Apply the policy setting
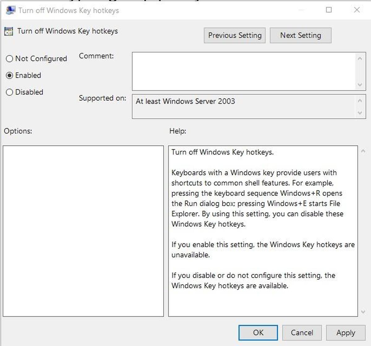 tap(346, 333)
